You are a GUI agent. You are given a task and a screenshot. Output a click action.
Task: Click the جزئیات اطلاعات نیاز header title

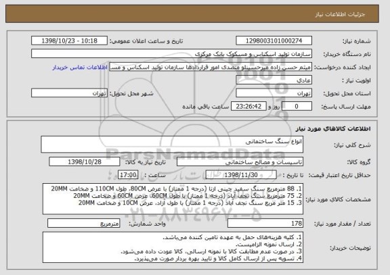click(341, 14)
